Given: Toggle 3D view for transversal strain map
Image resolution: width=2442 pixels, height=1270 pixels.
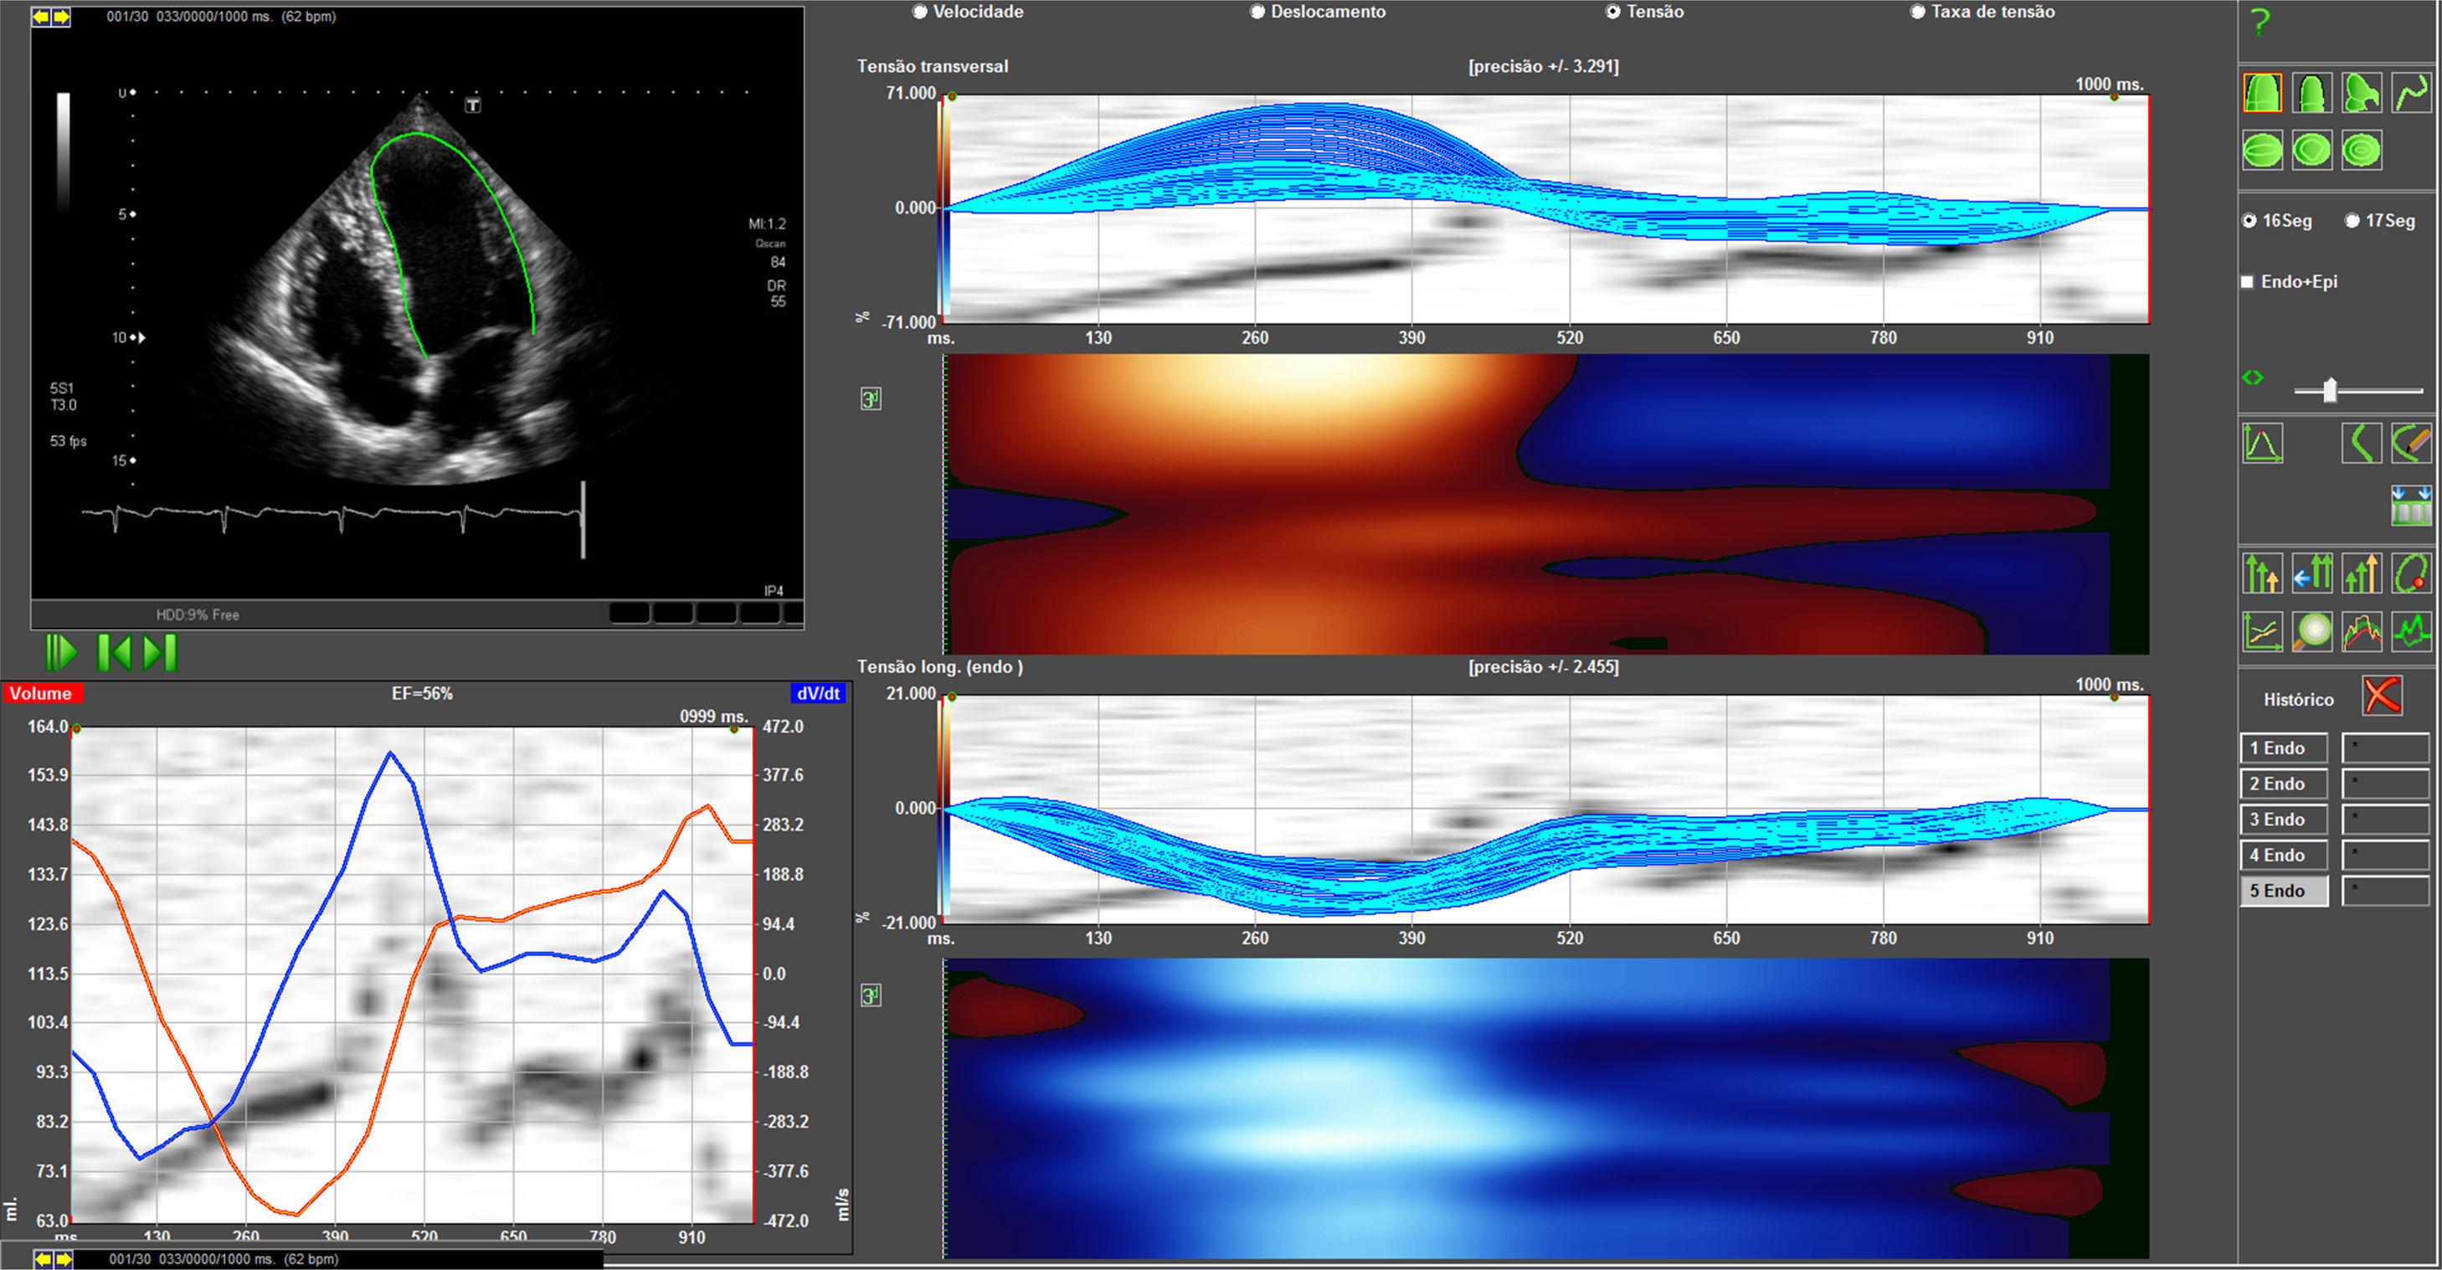Looking at the screenshot, I should pyautogui.click(x=871, y=399).
